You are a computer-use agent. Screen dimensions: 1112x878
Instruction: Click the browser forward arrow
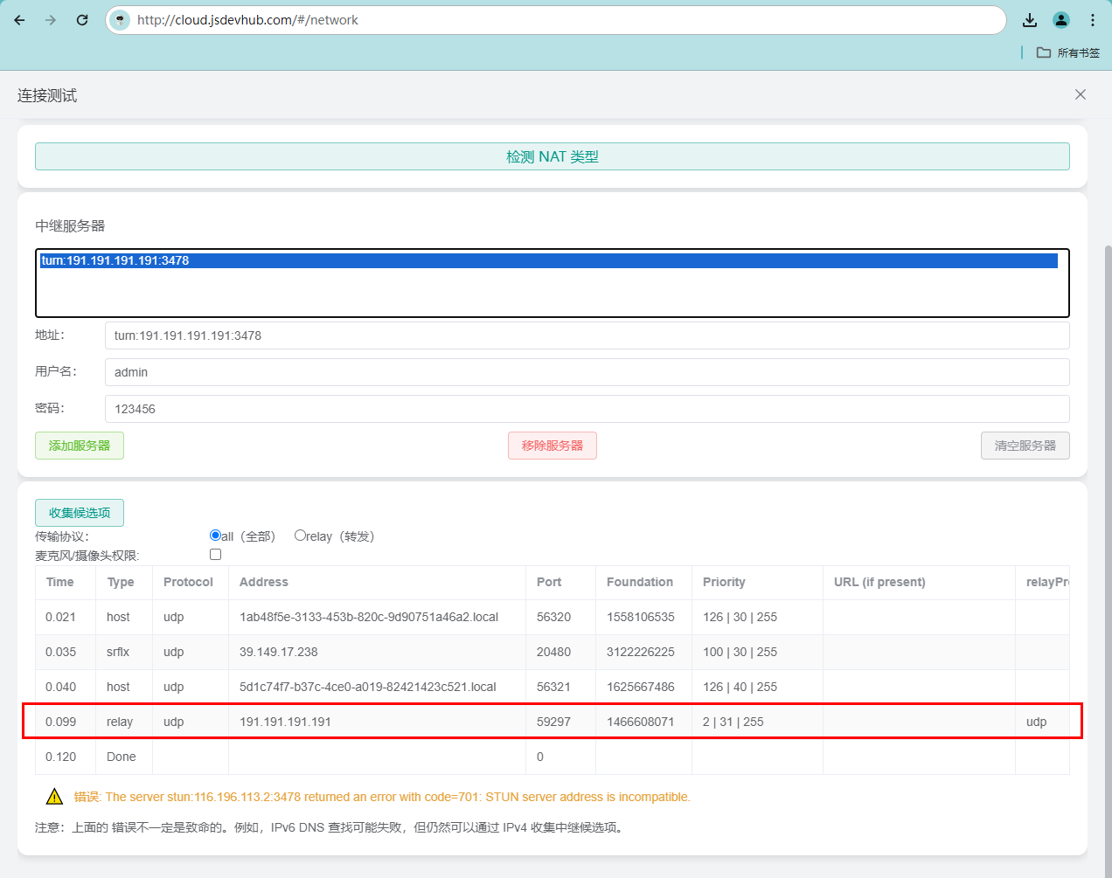click(51, 20)
